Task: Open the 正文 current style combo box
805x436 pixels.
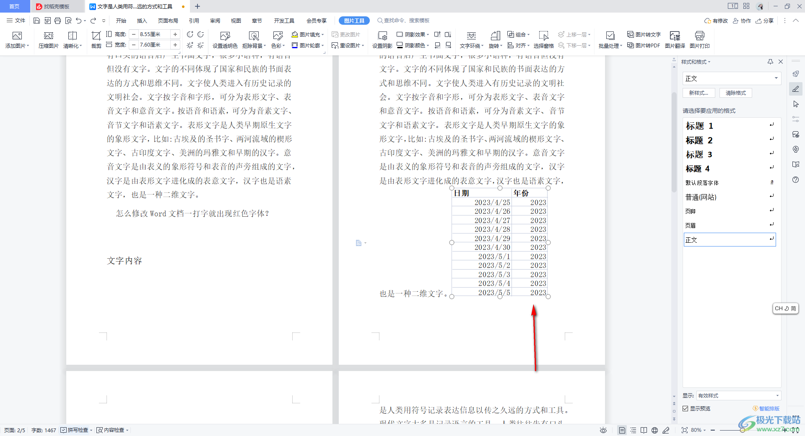Action: (x=732, y=78)
